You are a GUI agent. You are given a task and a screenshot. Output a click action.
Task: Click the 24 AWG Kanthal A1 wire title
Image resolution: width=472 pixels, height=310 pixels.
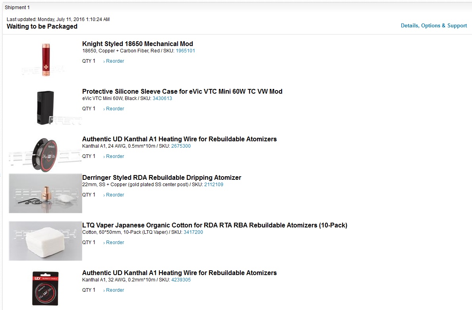point(180,139)
